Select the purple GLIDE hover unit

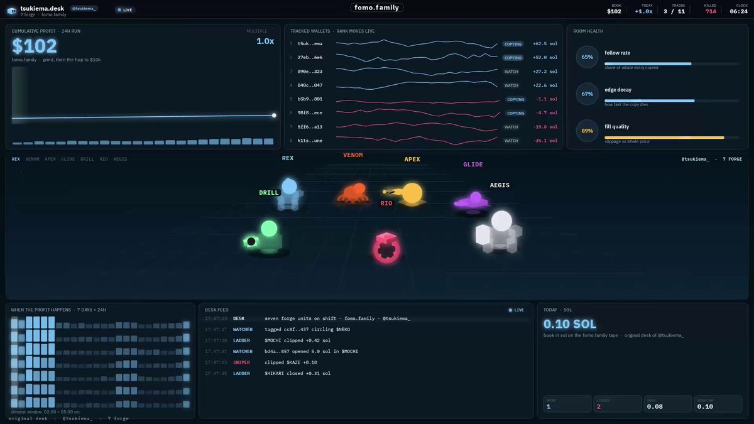pos(472,201)
